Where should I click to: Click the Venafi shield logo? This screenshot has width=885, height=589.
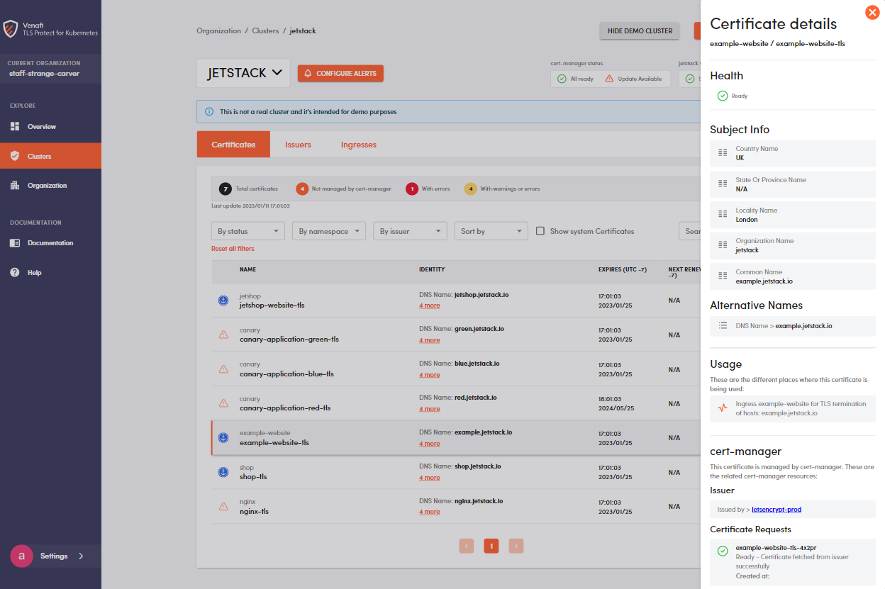pyautogui.click(x=11, y=29)
